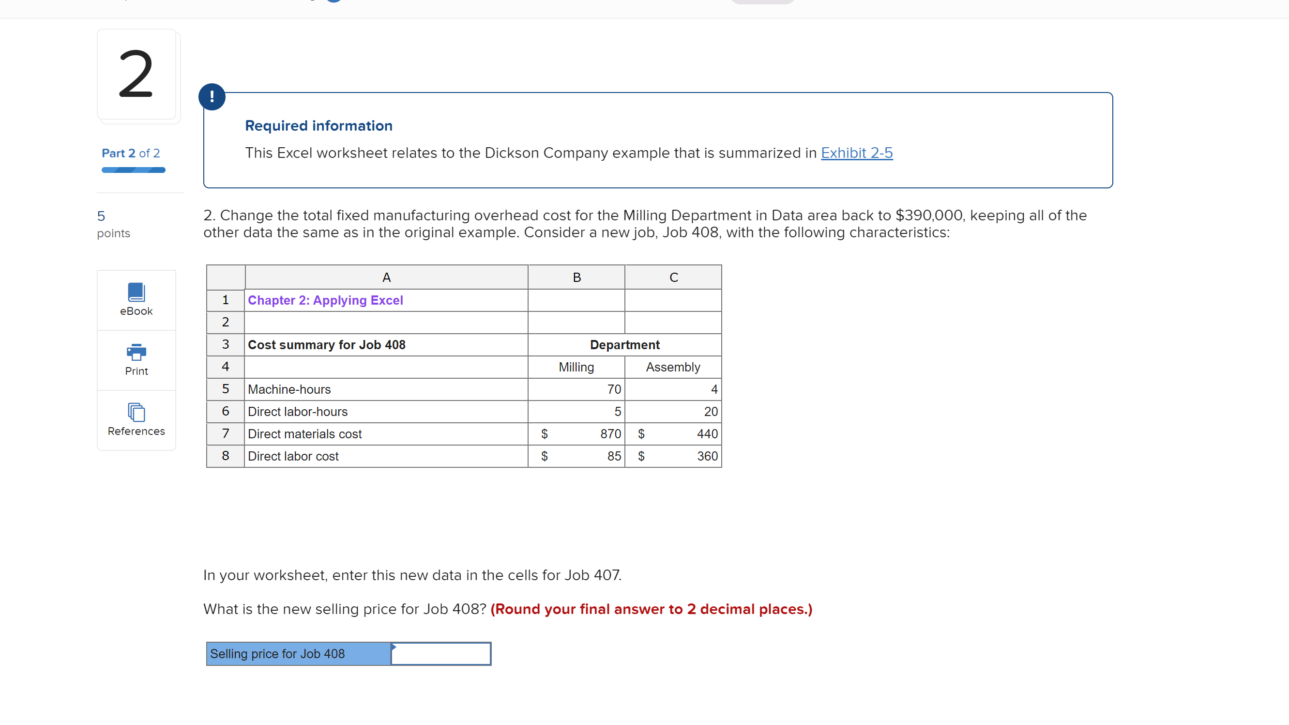
Task: Open the Exhibit 2-5 link
Action: pyautogui.click(x=856, y=153)
